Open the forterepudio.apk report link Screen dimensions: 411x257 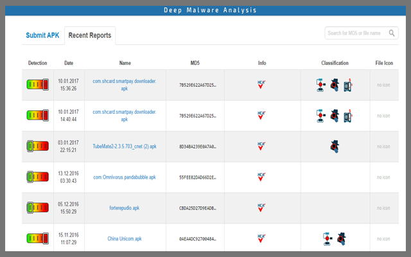pyautogui.click(x=125, y=208)
